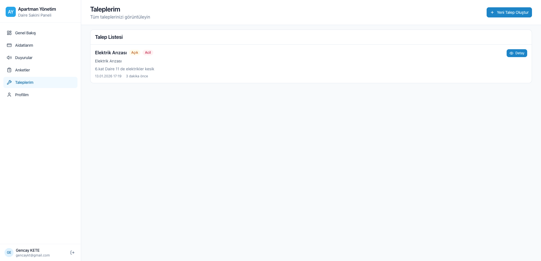Click 'Tüm taleplerinizi görüntüleyin' subtitle
Image resolution: width=541 pixels, height=261 pixels.
coord(120,17)
